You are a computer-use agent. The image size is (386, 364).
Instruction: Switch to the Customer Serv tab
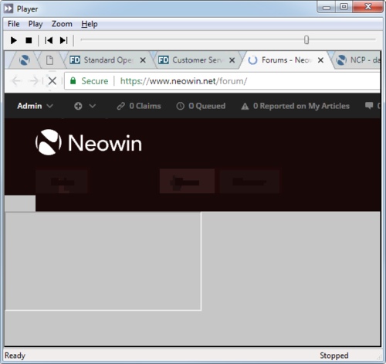tap(197, 60)
